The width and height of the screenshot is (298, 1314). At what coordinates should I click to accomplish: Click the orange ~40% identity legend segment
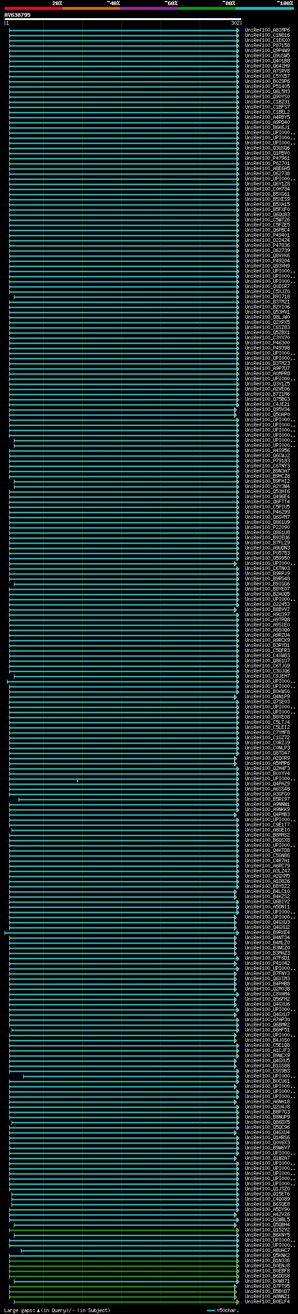click(91, 8)
